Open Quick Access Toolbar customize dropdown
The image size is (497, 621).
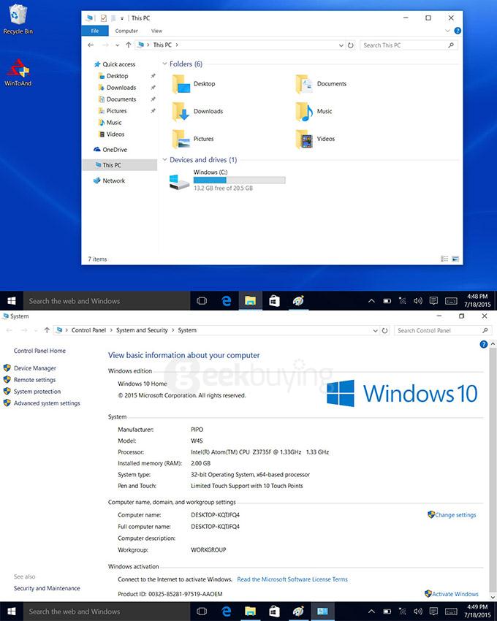pos(122,18)
